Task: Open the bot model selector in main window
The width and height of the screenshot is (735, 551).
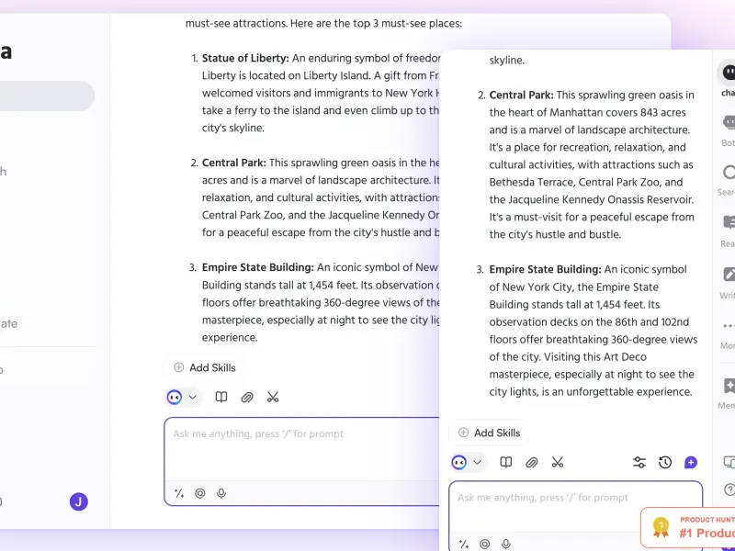Action: coord(183,398)
